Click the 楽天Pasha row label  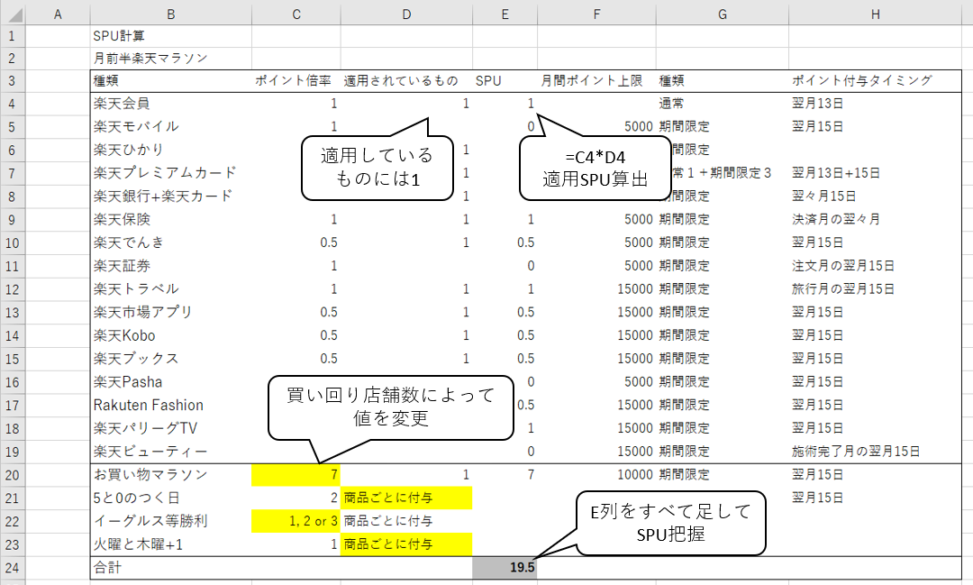(x=170, y=382)
